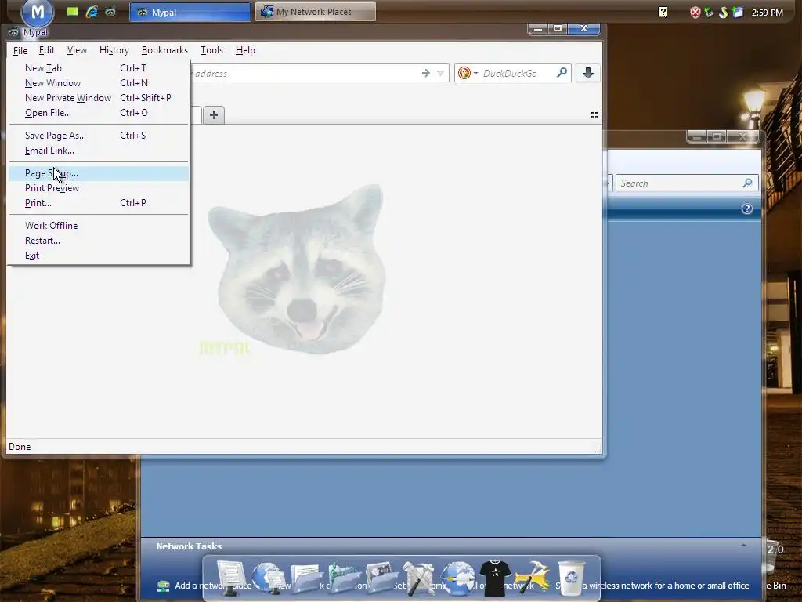Open the address bar history dropdown arrow
The width and height of the screenshot is (802, 602).
440,73
